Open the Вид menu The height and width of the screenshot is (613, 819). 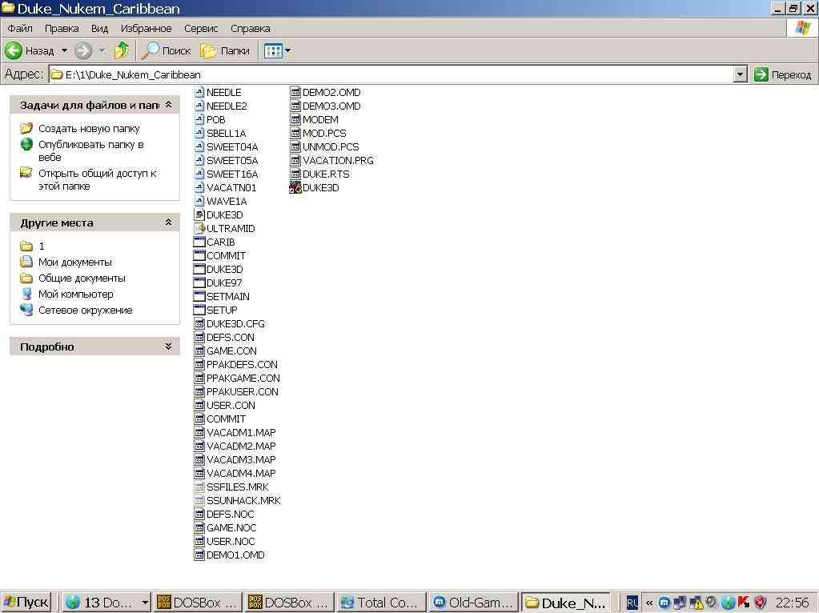pyautogui.click(x=99, y=28)
